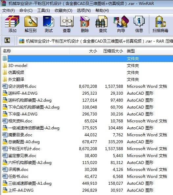Click size value 449,910
The height and width of the screenshot is (195, 173).
coord(89,183)
